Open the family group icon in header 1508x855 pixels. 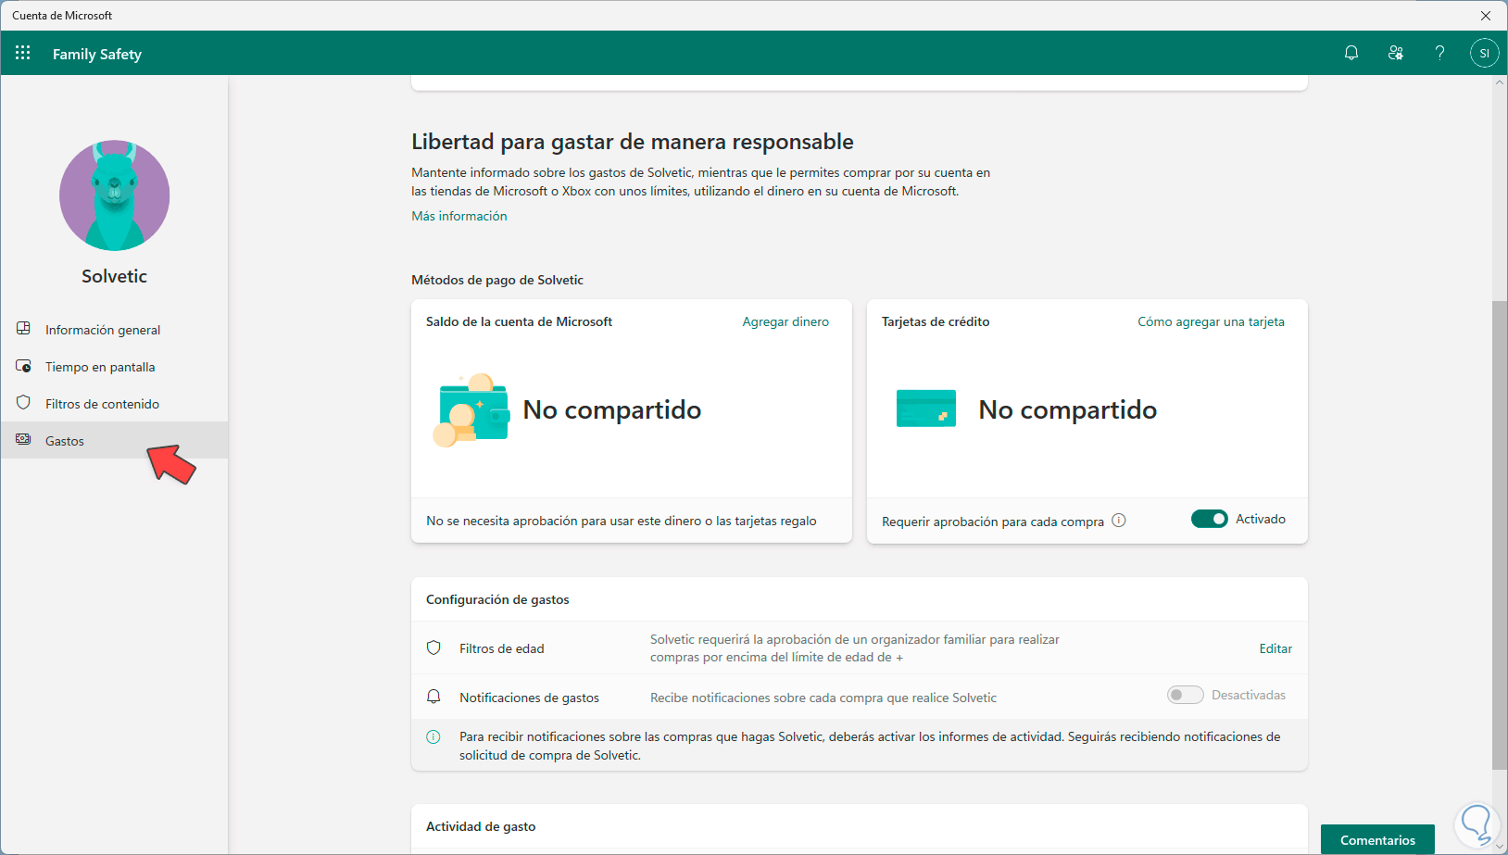point(1396,53)
